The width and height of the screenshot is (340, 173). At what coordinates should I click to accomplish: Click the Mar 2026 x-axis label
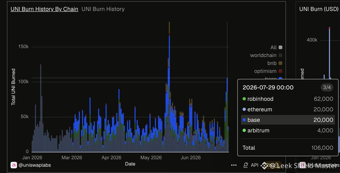click(x=72, y=158)
